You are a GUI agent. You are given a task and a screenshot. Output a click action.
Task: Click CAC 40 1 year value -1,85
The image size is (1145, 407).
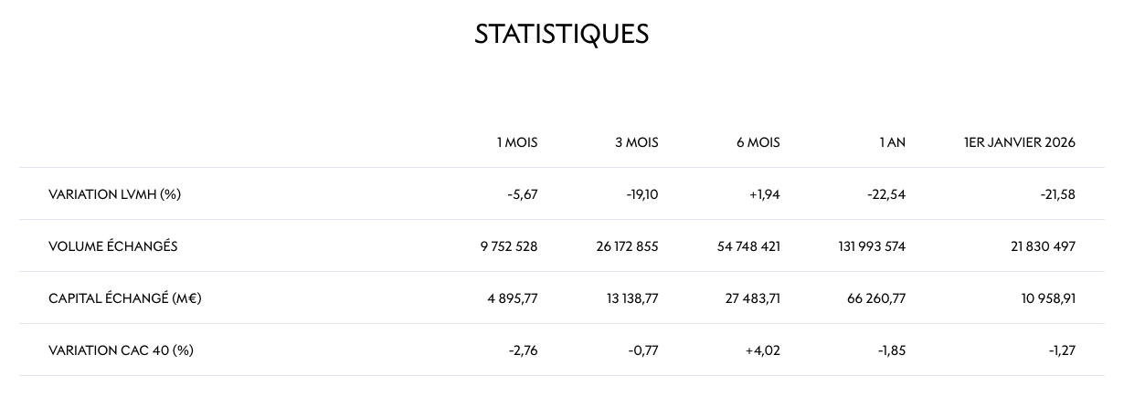point(889,350)
